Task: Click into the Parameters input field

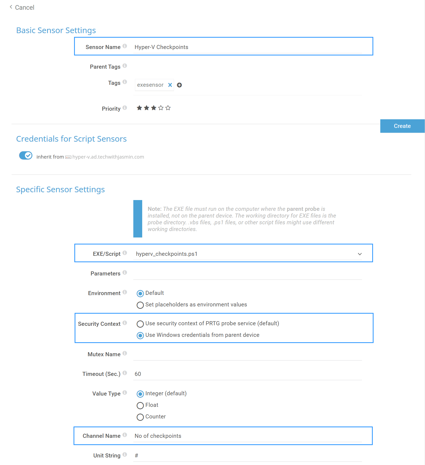Action: pos(247,274)
